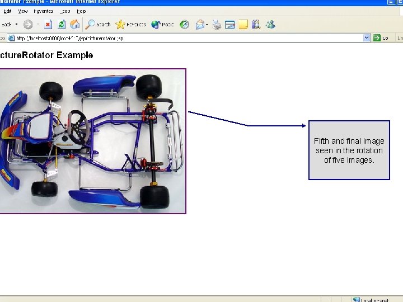Open the Media pane globe icon
The width and height of the screenshot is (403, 302).
[x=162, y=25]
